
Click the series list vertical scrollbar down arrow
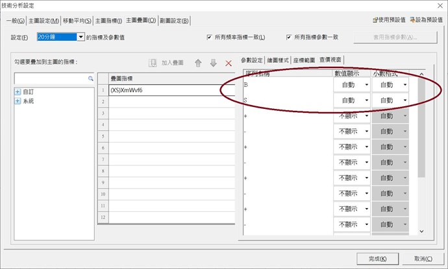coord(421,231)
